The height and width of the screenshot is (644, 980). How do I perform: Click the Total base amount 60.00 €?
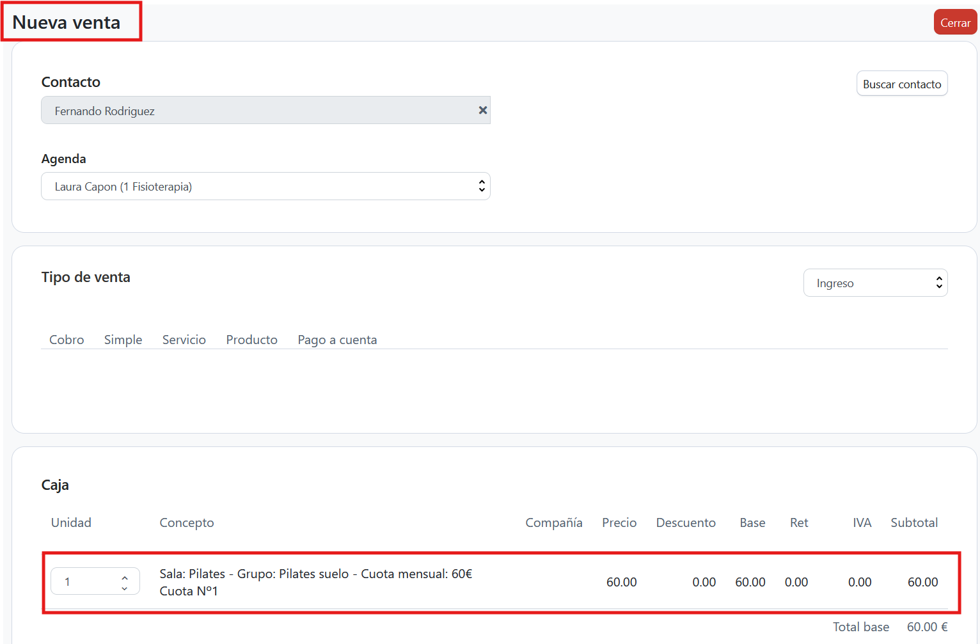(928, 627)
